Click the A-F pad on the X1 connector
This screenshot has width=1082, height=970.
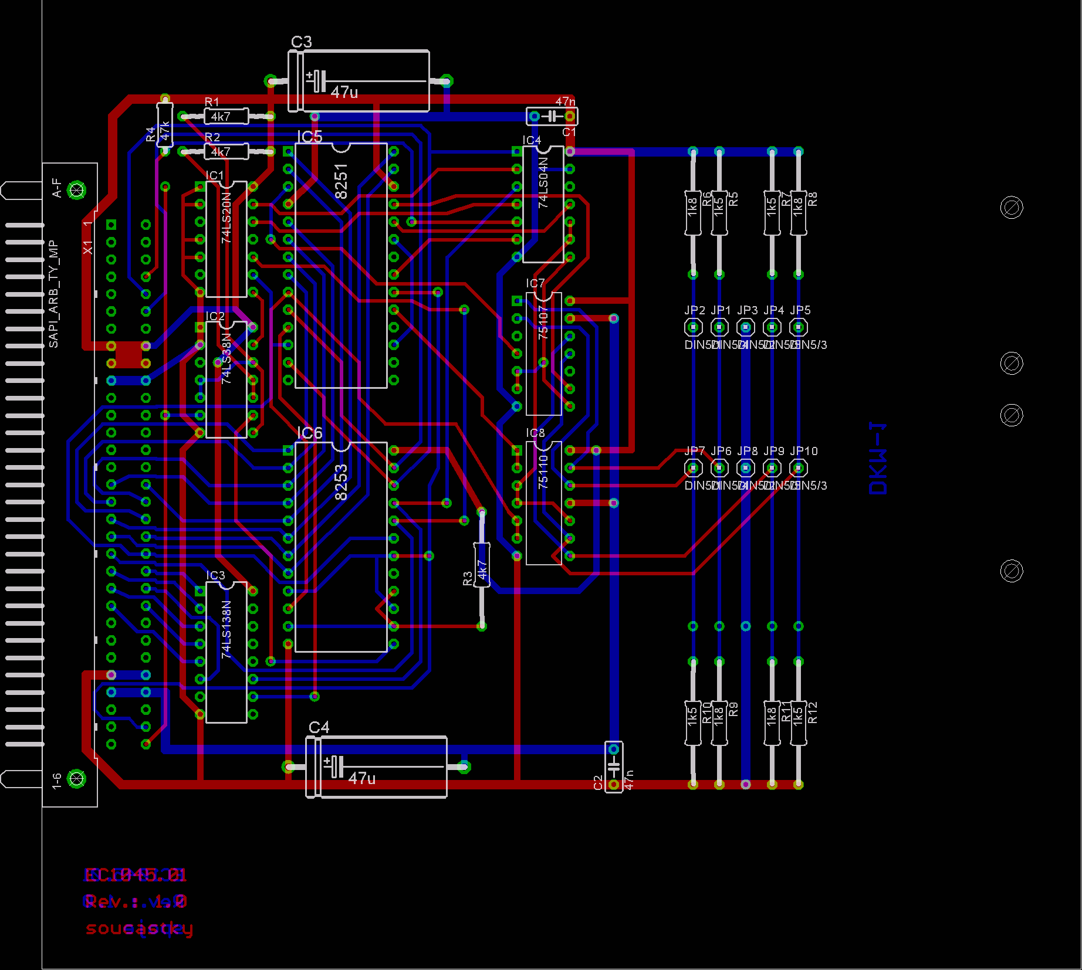pos(76,190)
